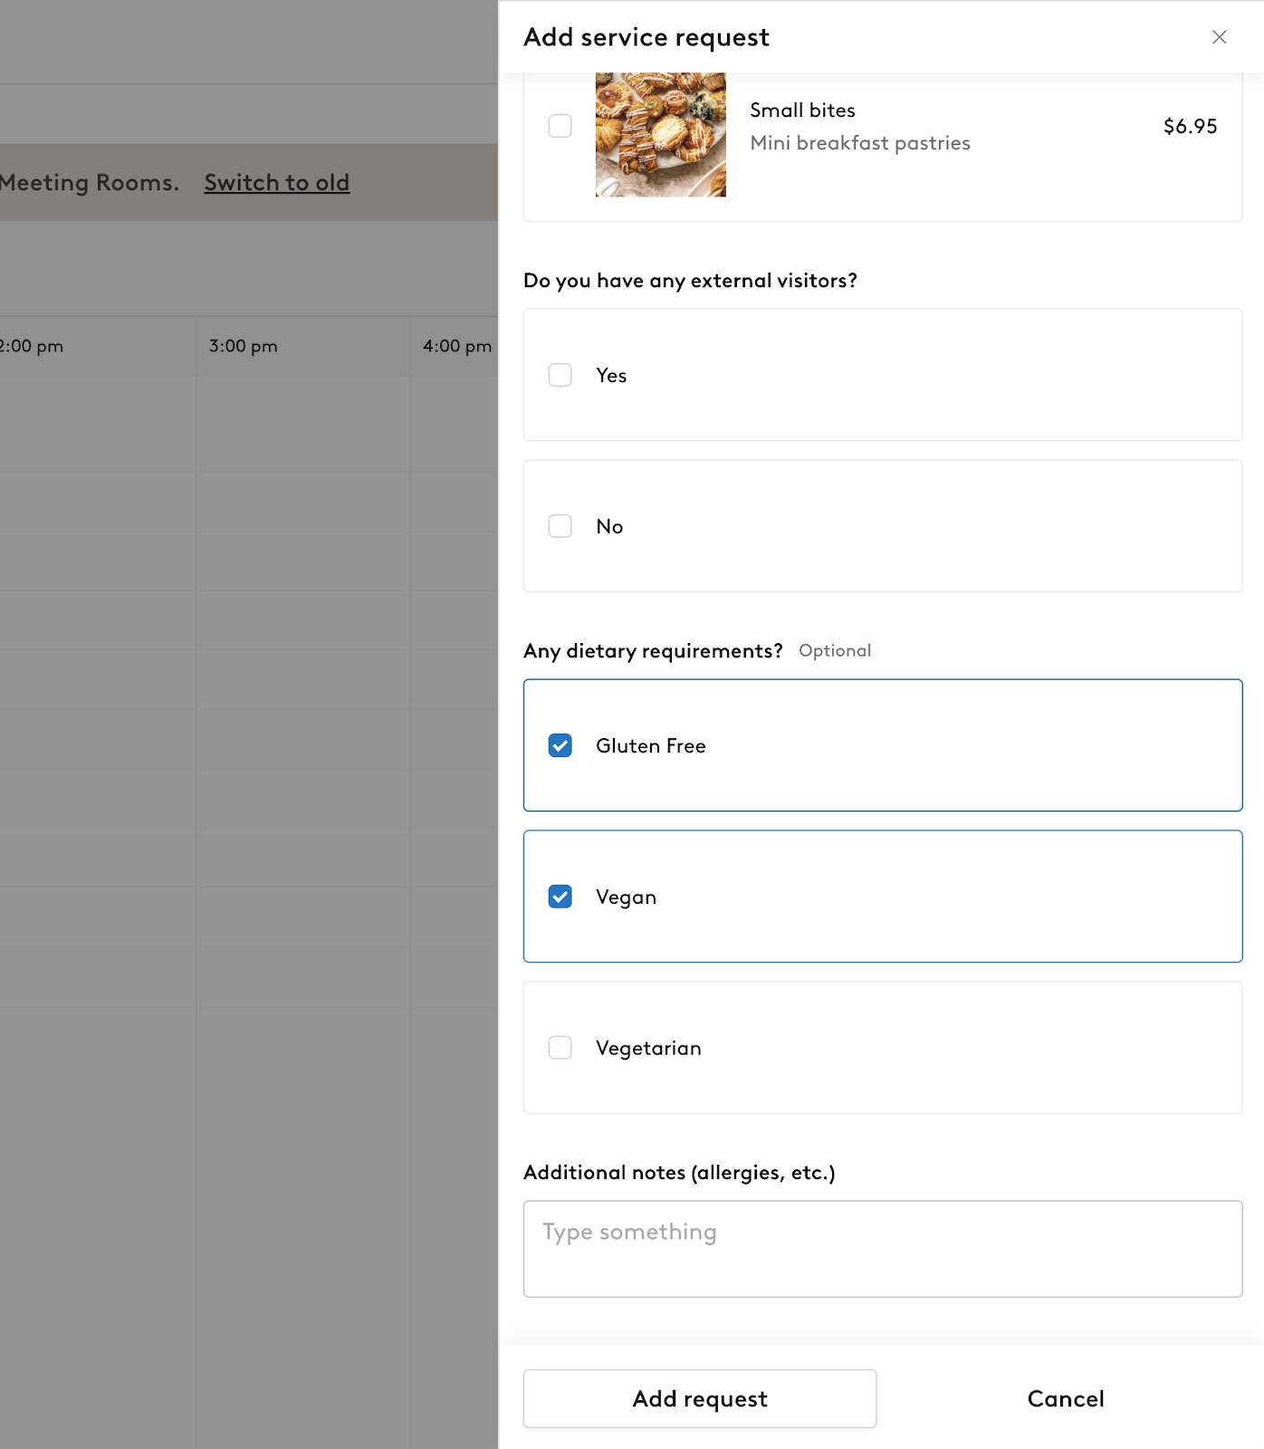Open the Small bites pastries thumbnail

pos(661,134)
